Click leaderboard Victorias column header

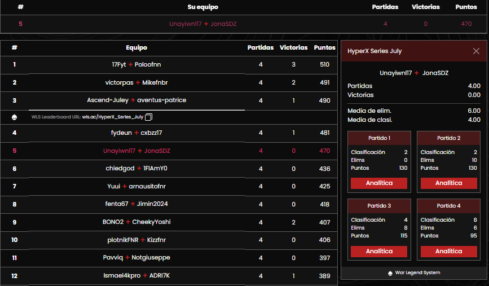click(x=293, y=48)
